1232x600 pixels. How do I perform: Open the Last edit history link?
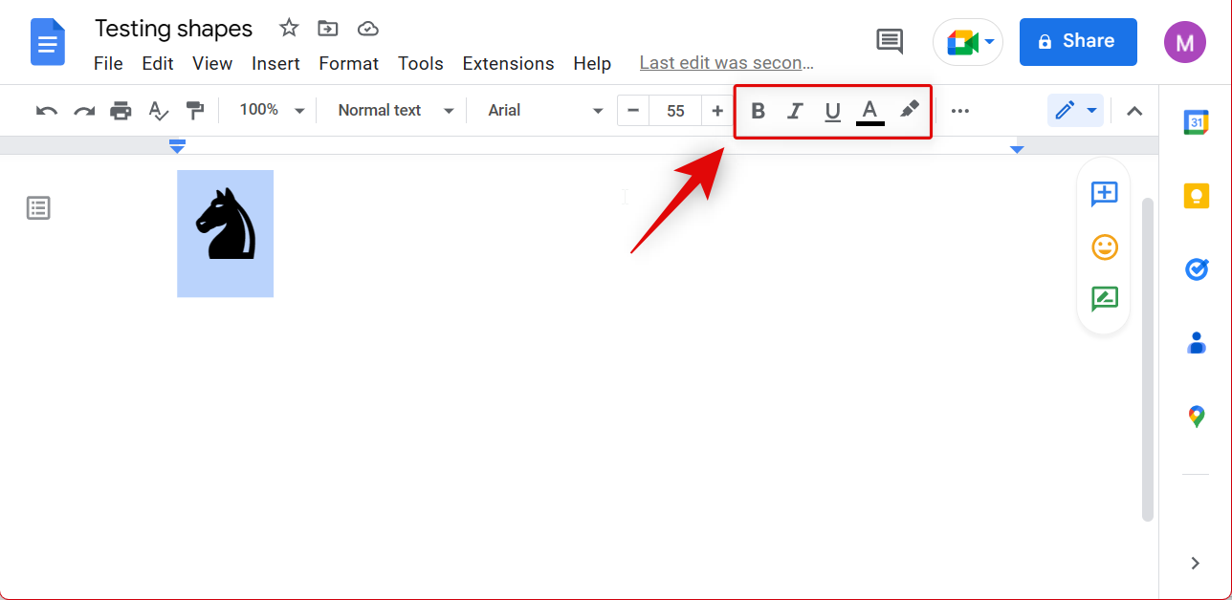coord(726,63)
